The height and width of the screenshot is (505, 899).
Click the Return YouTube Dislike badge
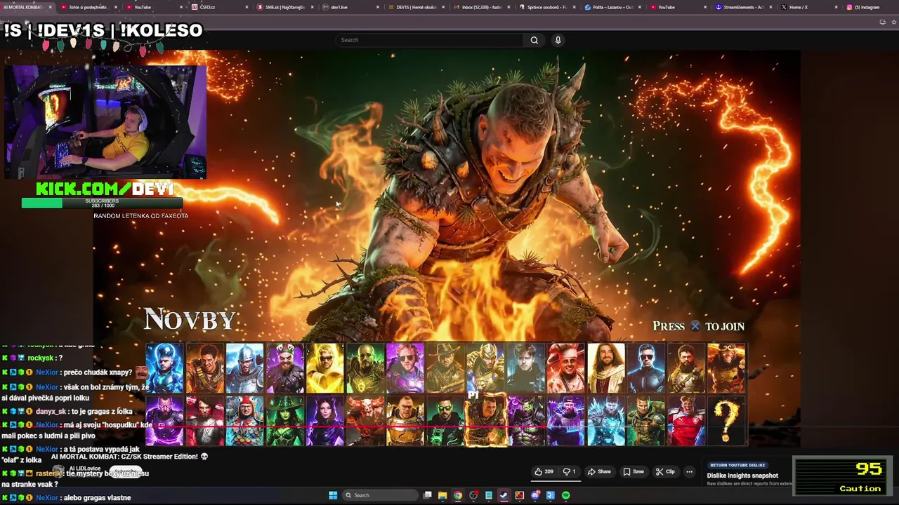tap(737, 465)
